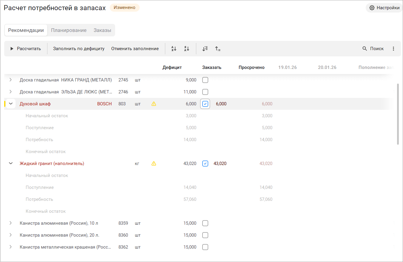Click the sort ascending А-Я icon
The height and width of the screenshot is (262, 403).
tap(174, 49)
